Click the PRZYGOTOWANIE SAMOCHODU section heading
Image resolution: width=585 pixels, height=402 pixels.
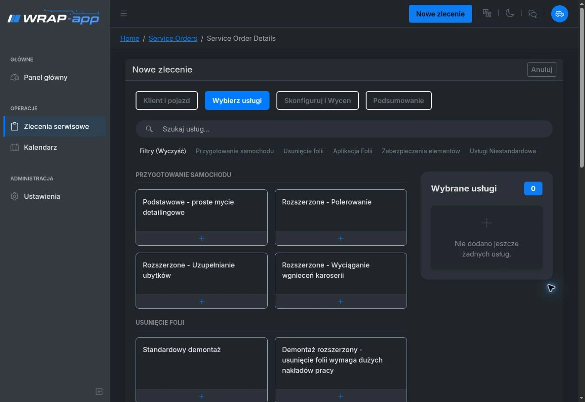(183, 175)
